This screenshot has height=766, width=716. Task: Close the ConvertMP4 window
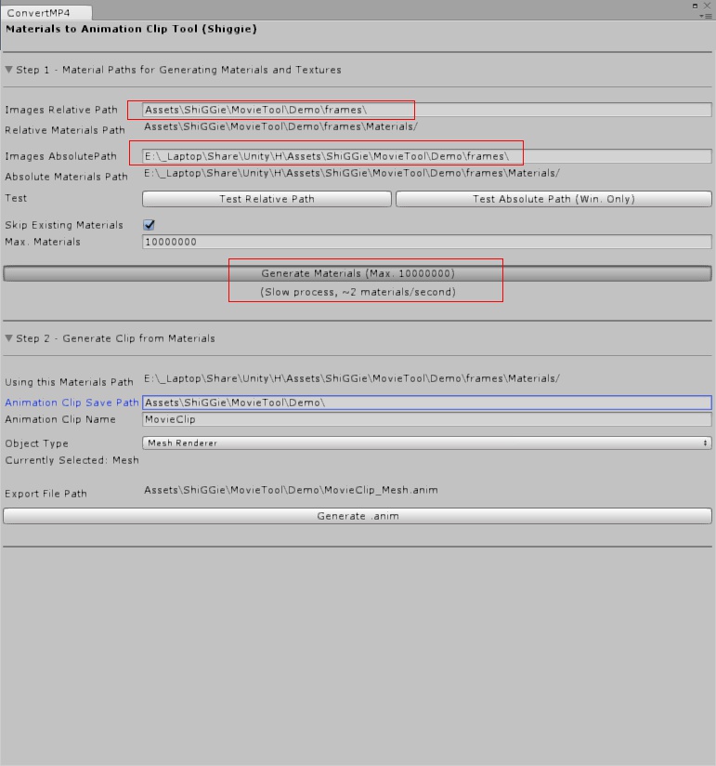(707, 6)
